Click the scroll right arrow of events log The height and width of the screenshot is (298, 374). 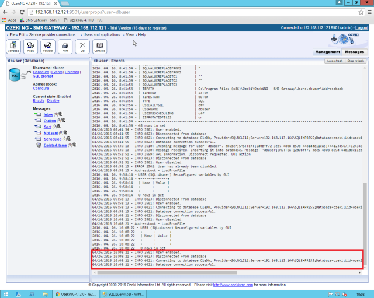359,272
